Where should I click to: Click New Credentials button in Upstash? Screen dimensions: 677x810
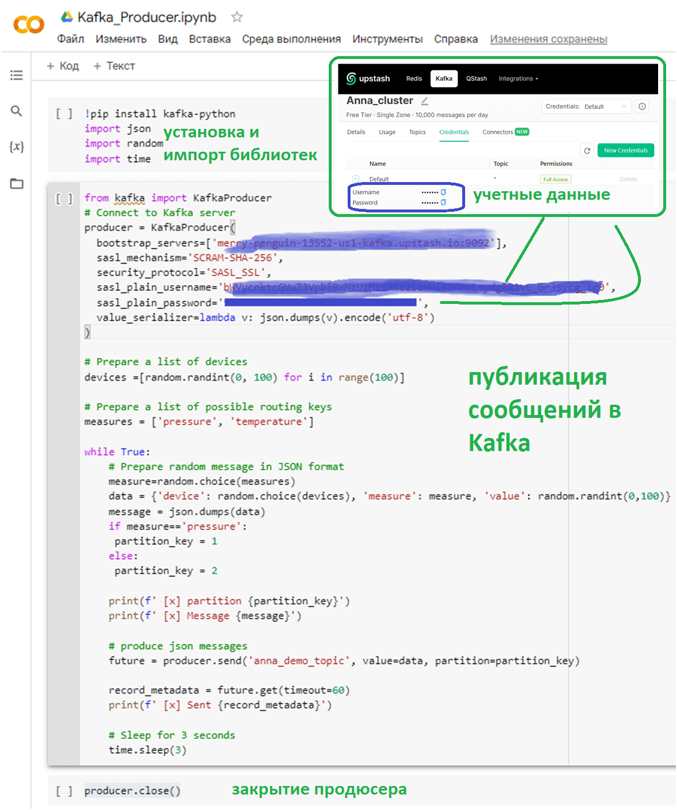[625, 151]
